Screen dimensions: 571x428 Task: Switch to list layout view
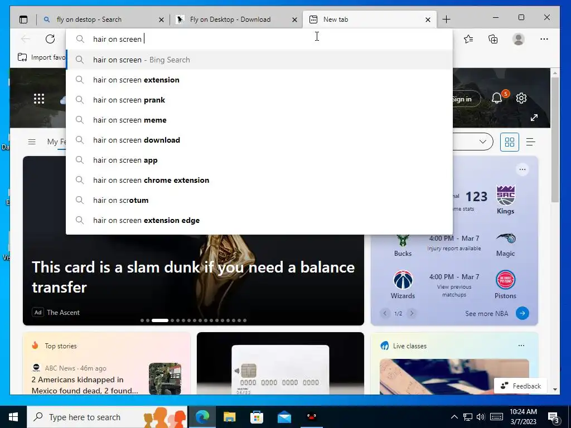pos(531,142)
